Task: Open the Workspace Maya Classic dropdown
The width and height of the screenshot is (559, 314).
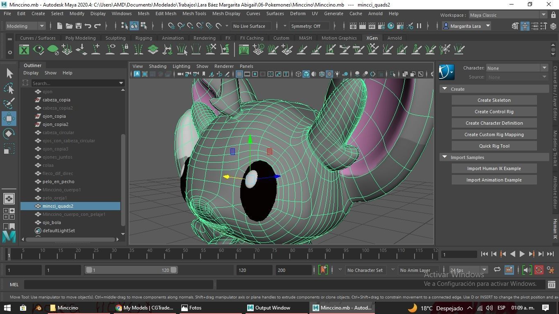Action: pos(508,15)
